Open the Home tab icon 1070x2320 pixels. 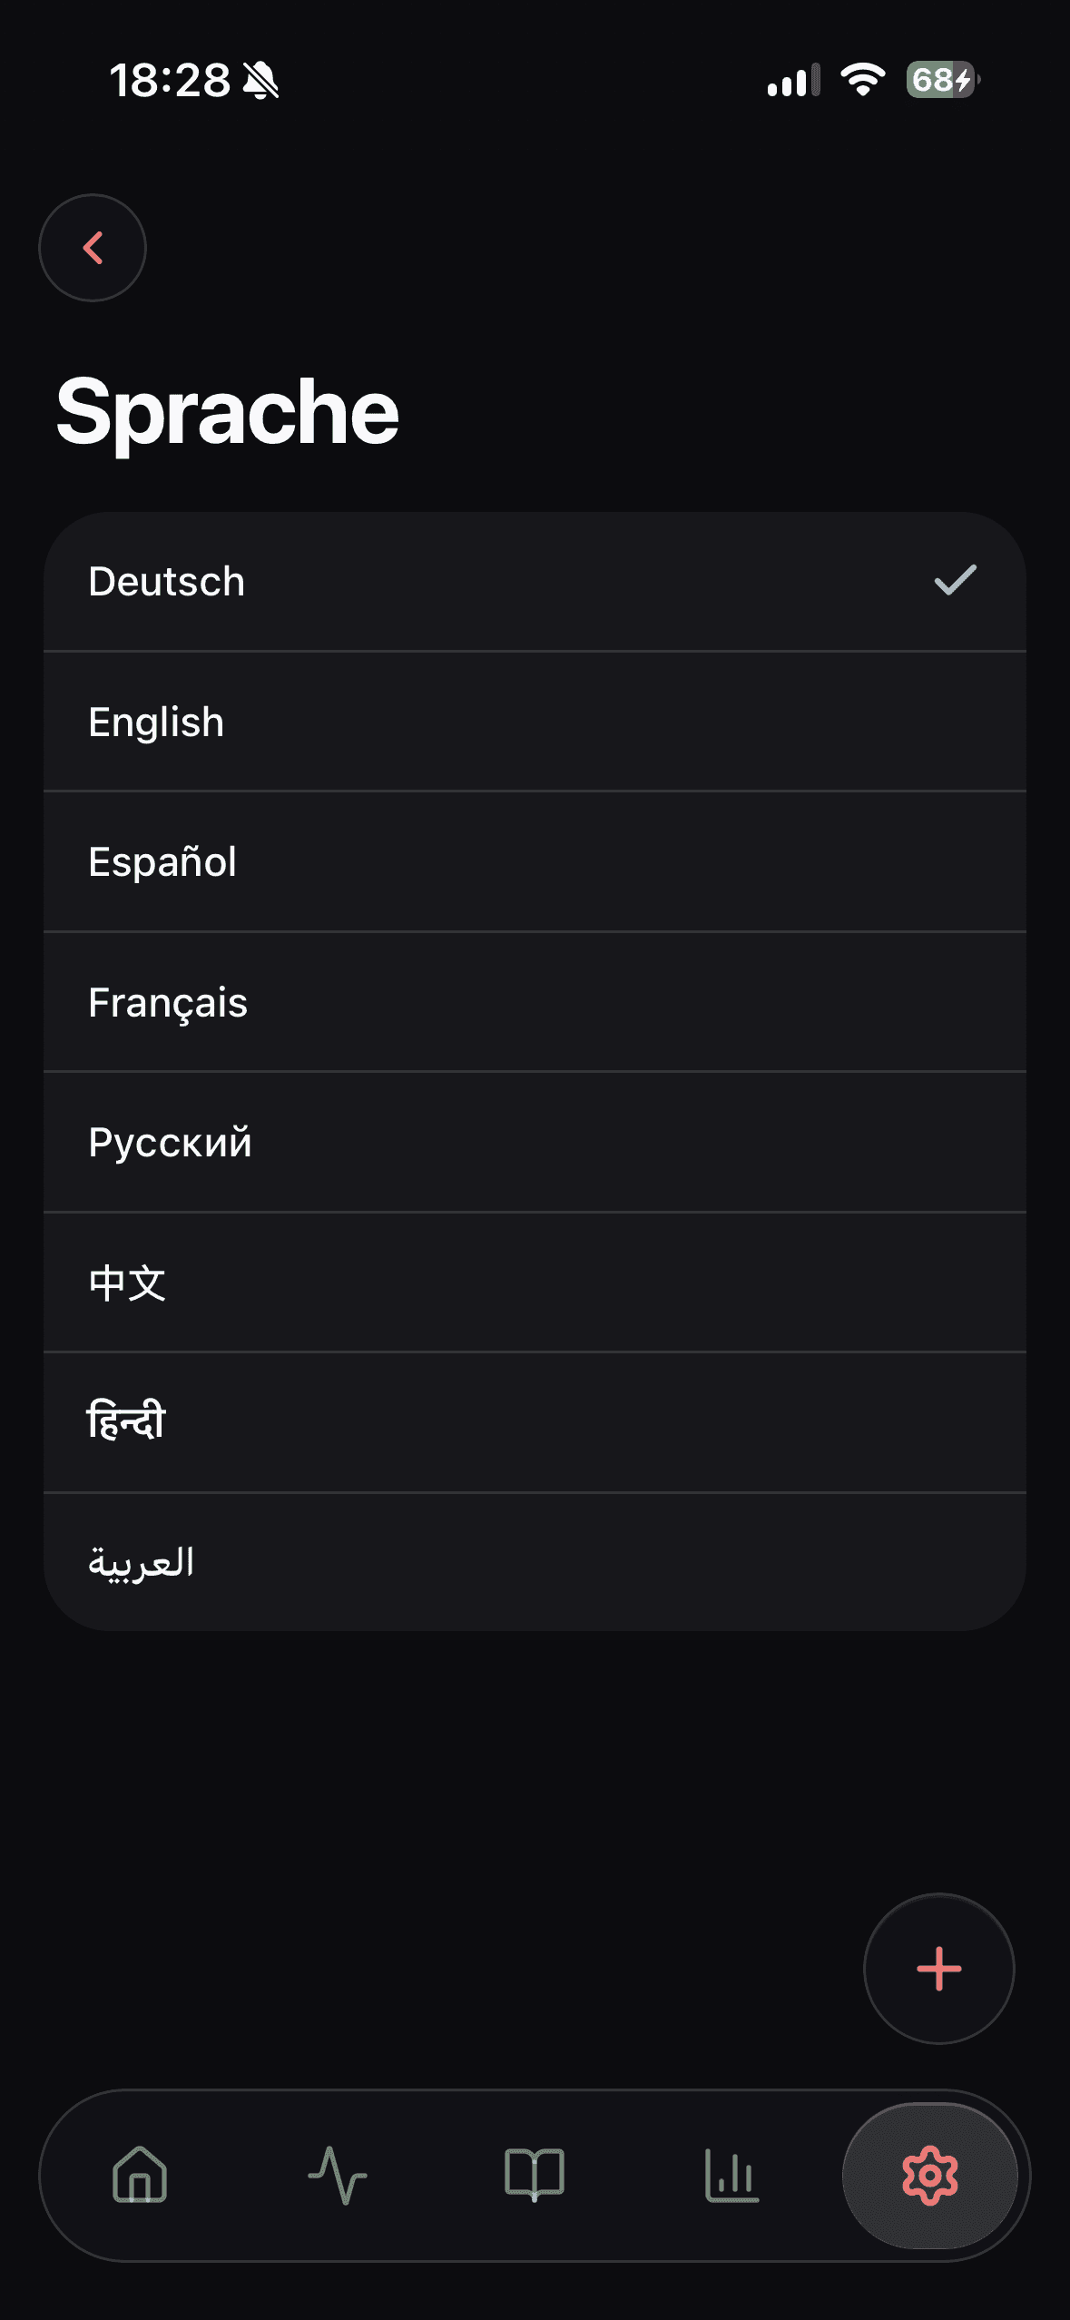[x=140, y=2175]
